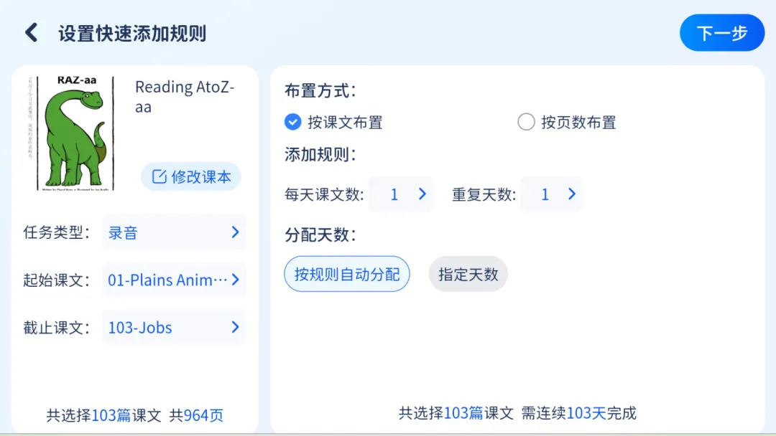Open the 任务类型 dropdown showing 录音
This screenshot has width=776, height=436.
pos(174,232)
